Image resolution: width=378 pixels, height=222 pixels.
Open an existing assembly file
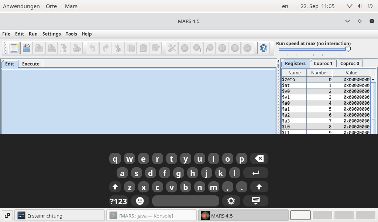[26, 48]
